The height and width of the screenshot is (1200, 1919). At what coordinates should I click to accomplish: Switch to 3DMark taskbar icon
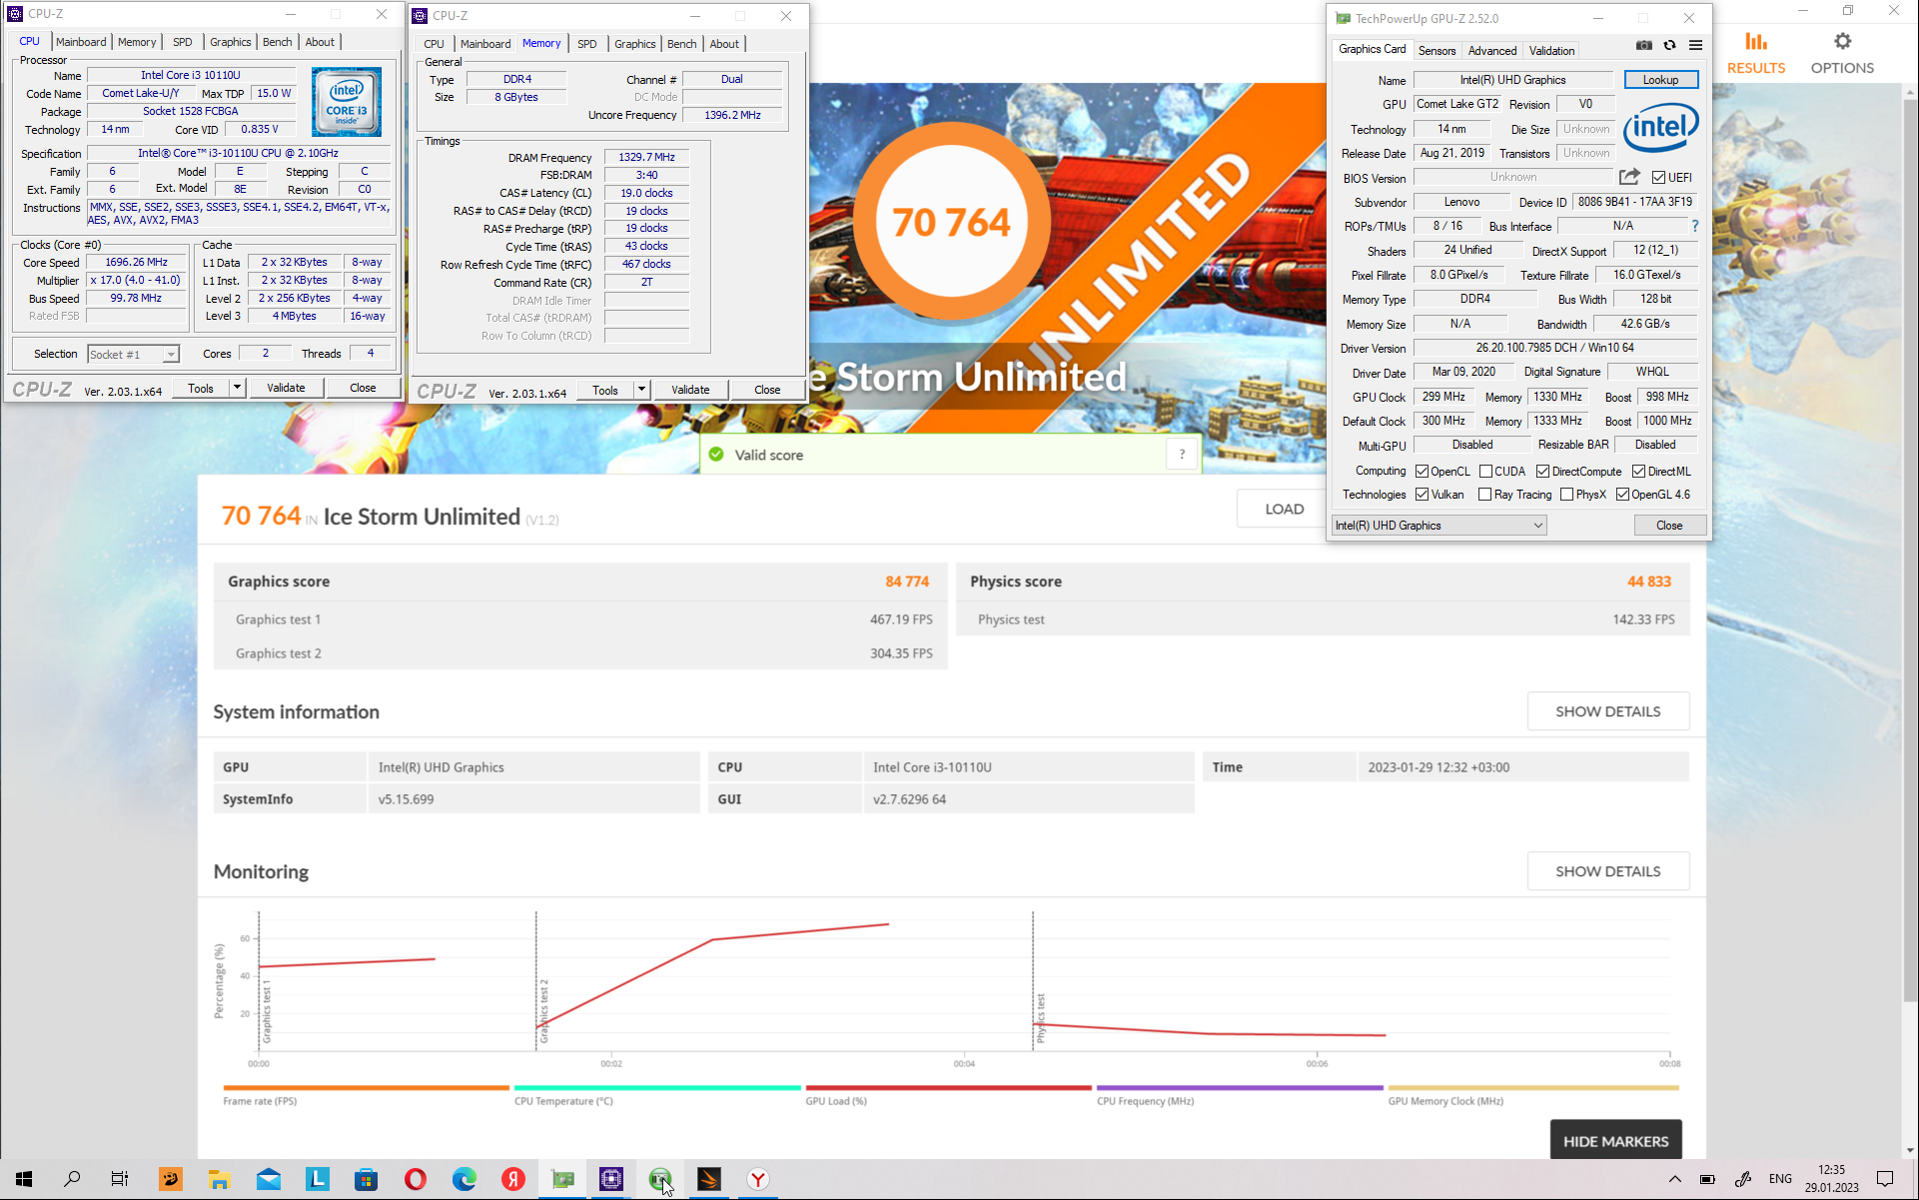[709, 1179]
